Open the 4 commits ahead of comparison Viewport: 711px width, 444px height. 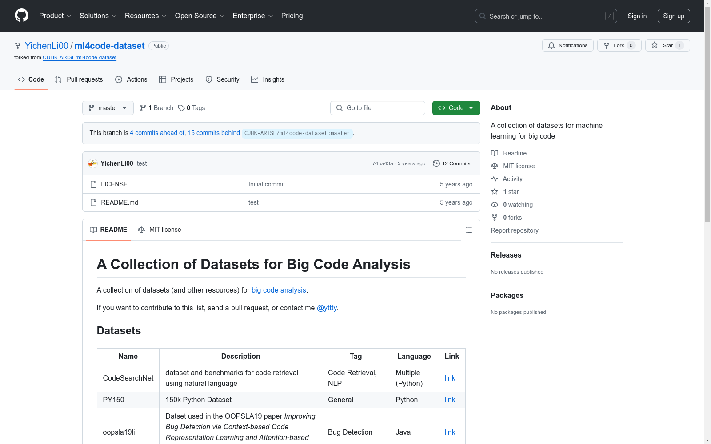click(157, 133)
